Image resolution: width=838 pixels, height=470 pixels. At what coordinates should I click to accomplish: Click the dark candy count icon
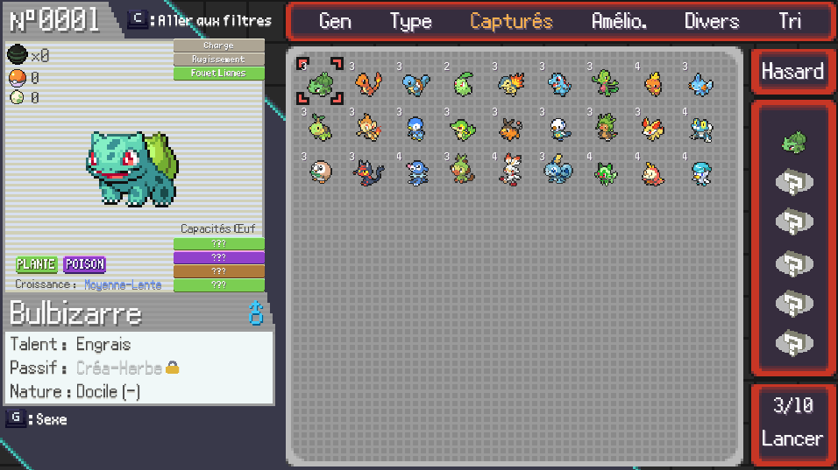pyautogui.click(x=18, y=54)
